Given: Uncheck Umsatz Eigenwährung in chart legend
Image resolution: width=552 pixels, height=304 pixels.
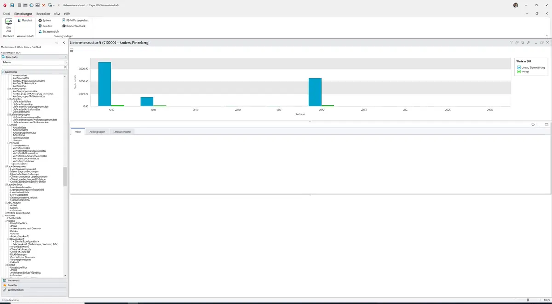Looking at the screenshot, I should click(x=519, y=67).
